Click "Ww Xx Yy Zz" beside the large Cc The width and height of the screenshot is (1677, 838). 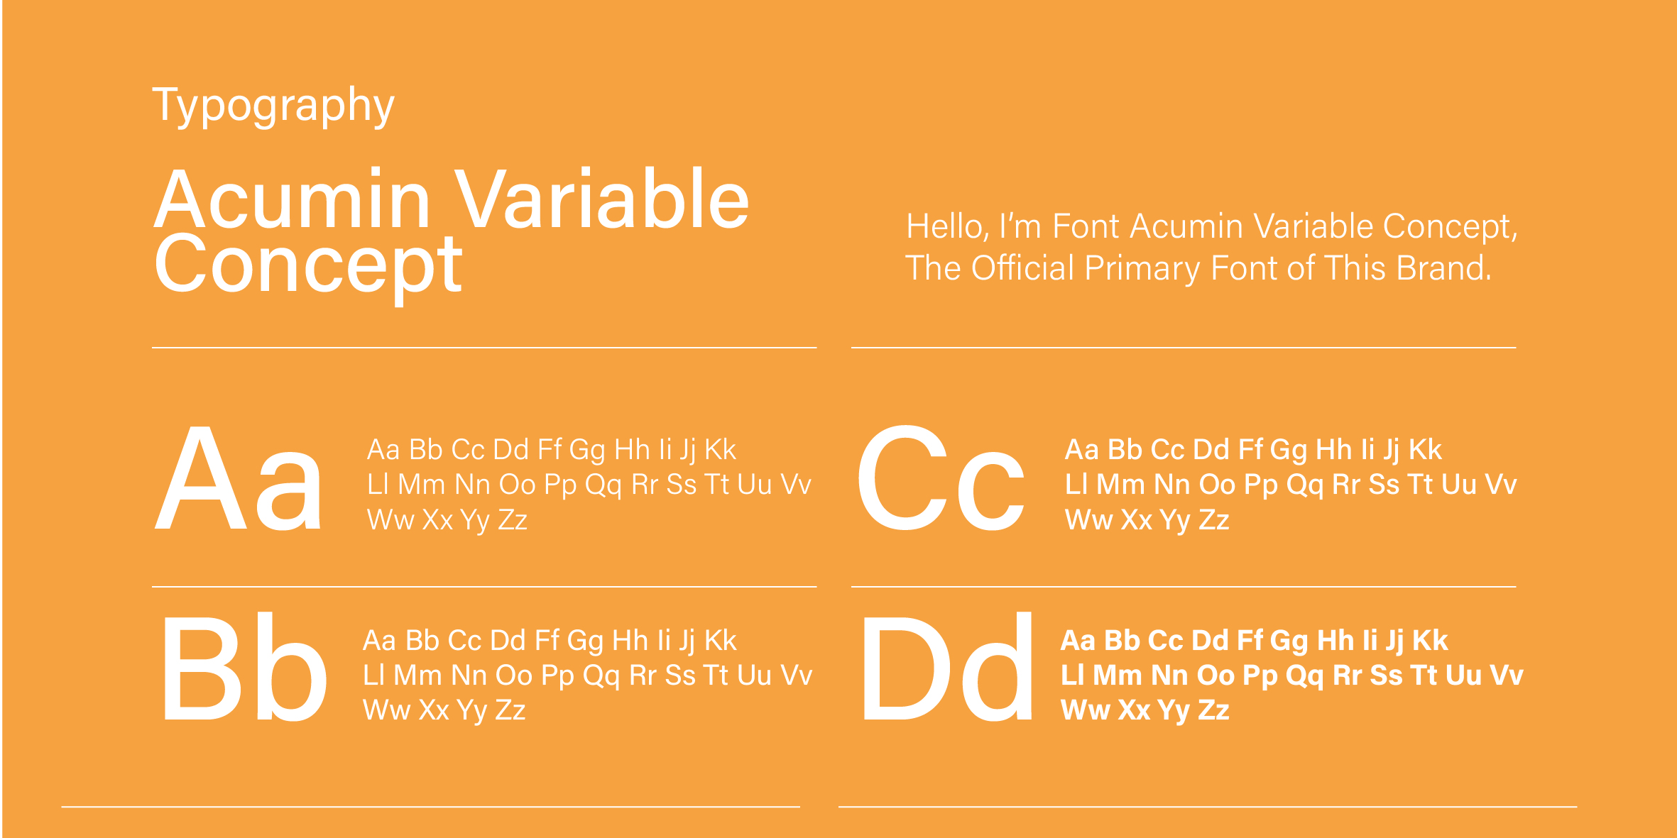click(x=1147, y=520)
